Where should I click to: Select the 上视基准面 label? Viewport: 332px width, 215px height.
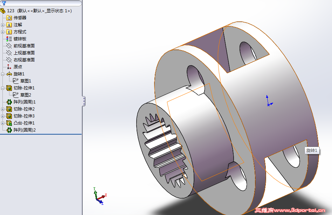24,53
